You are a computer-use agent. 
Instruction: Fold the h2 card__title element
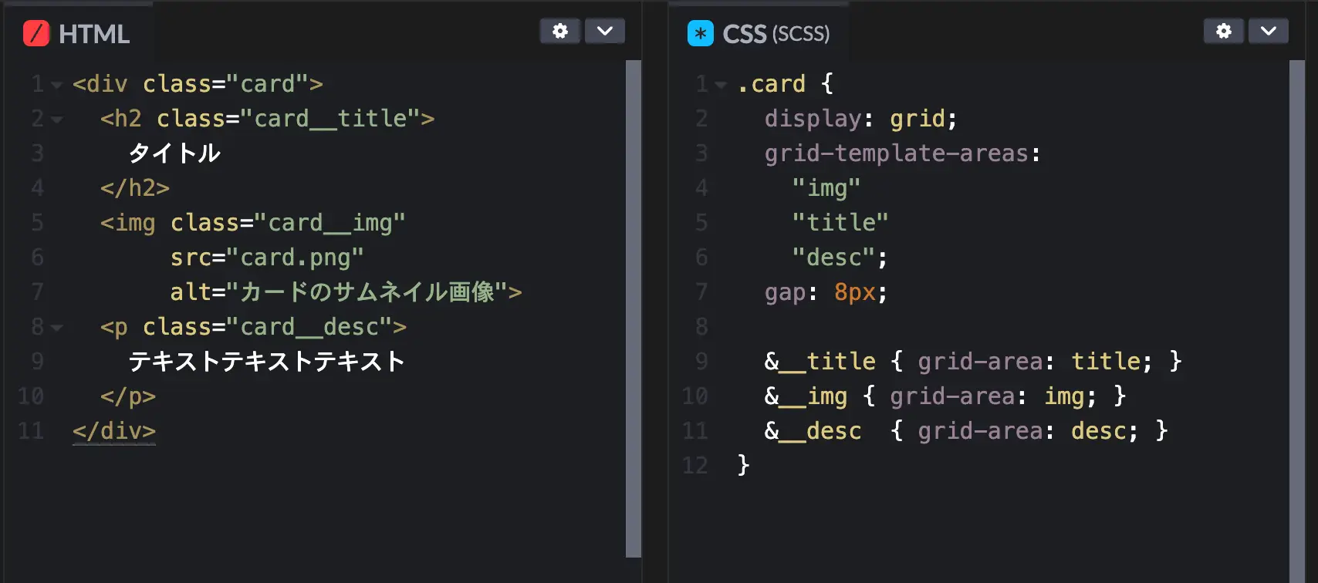pyautogui.click(x=56, y=120)
